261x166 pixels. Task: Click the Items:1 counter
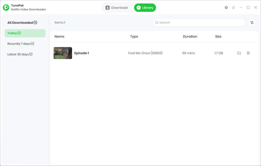pyautogui.click(x=60, y=23)
